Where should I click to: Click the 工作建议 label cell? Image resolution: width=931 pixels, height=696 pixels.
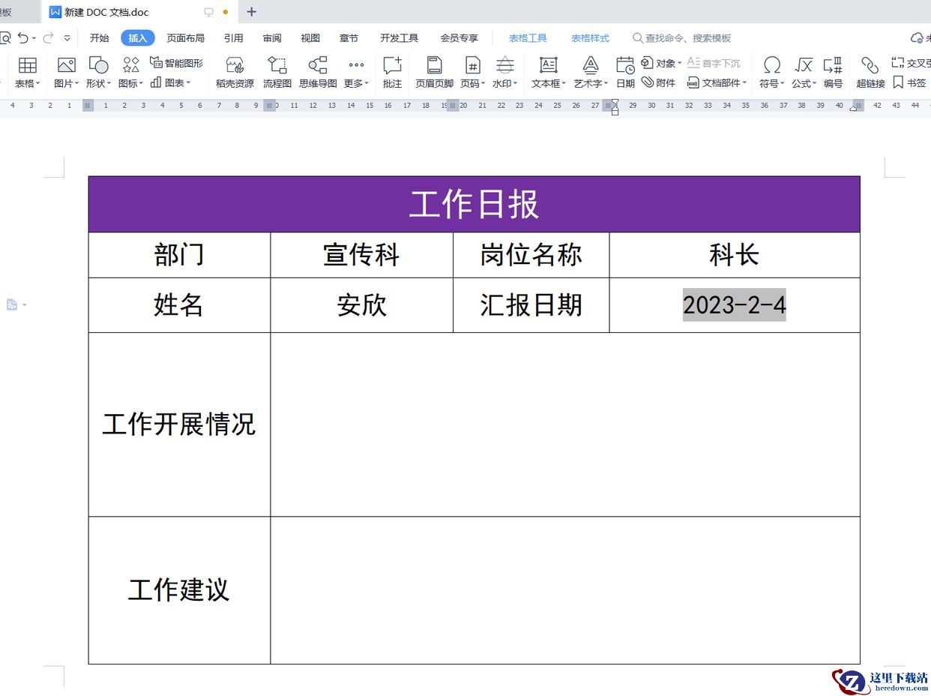(x=179, y=590)
